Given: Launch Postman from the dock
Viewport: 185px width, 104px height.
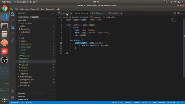Looking at the screenshot, I should [5, 43].
